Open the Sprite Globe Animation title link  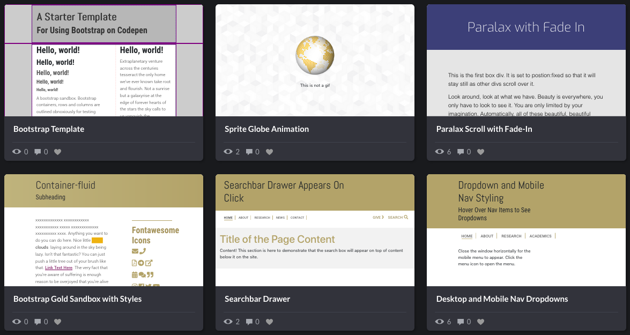click(x=266, y=129)
